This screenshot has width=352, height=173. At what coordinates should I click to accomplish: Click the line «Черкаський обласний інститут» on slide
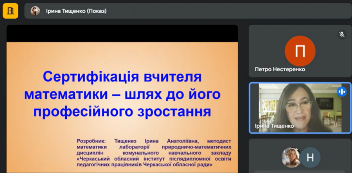154,159
